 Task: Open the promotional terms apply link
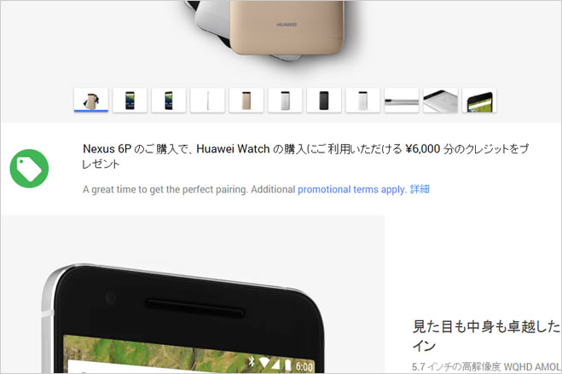click(x=352, y=189)
